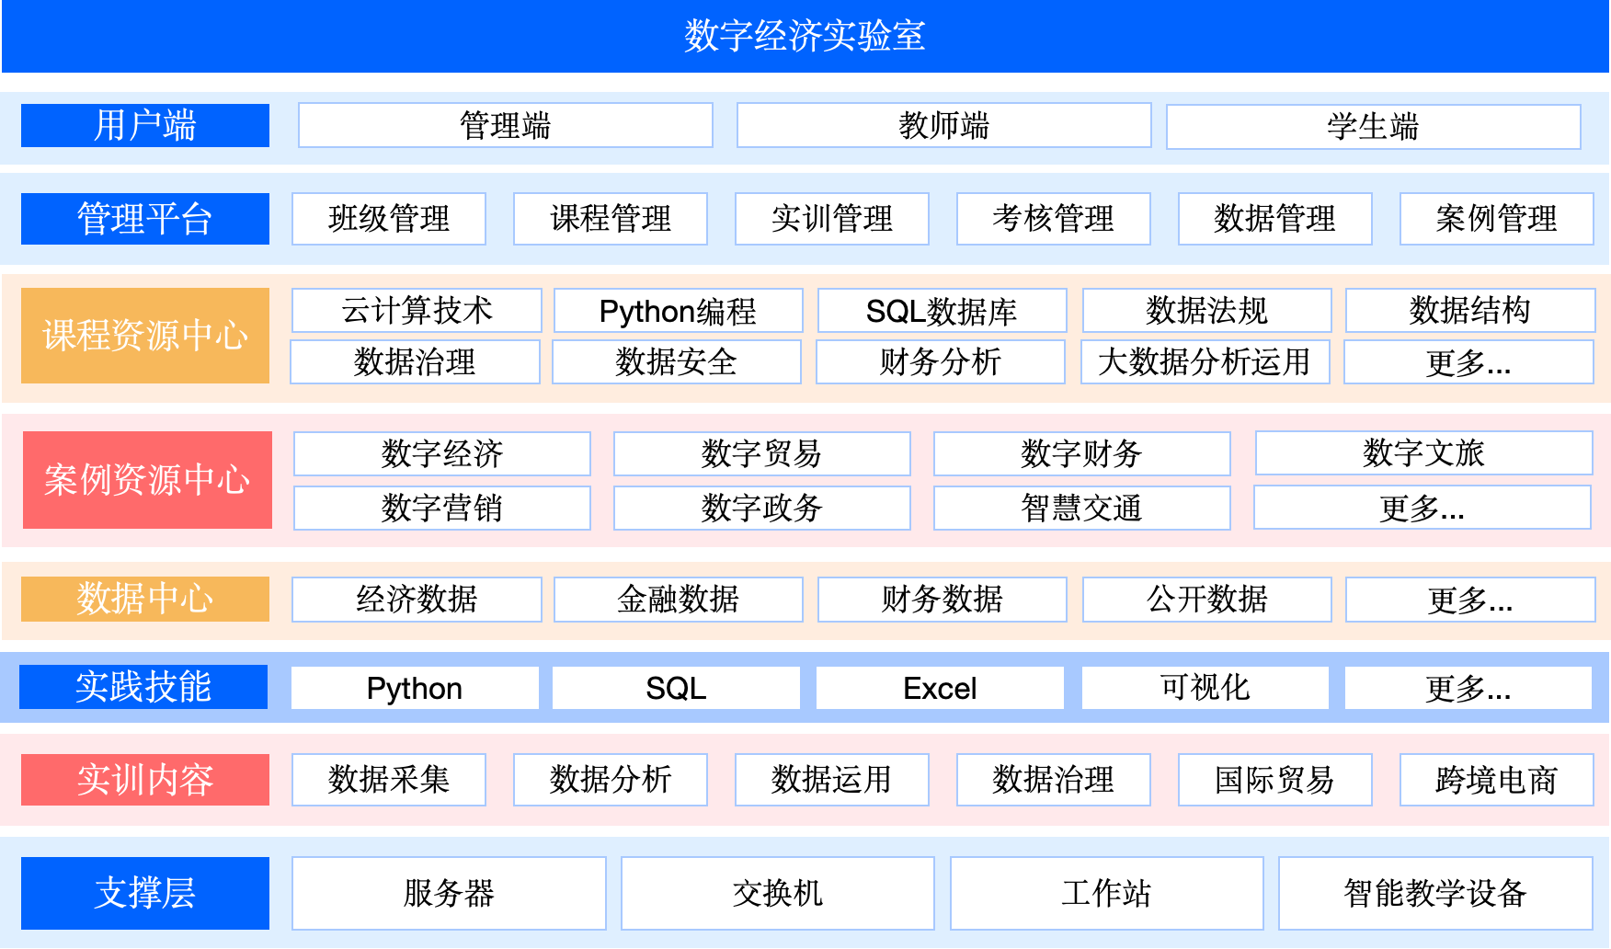
Task: Choose the 数据管理 box
Action: point(1275,219)
